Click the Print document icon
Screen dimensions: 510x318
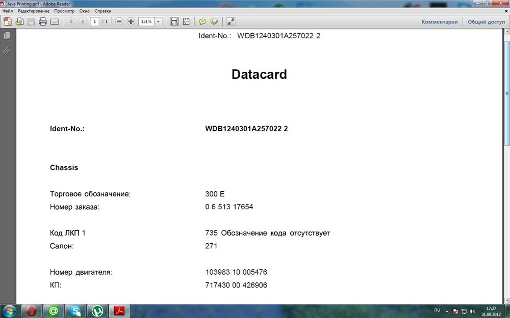43,21
